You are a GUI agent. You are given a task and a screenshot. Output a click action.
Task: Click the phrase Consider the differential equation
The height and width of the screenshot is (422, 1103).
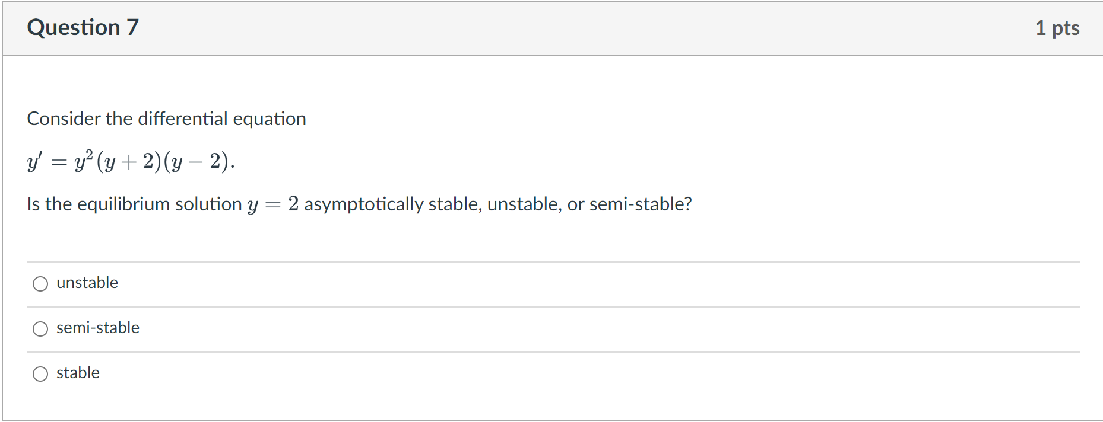(166, 119)
